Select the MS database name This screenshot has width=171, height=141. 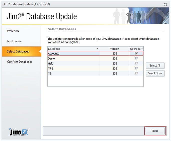point(50,73)
